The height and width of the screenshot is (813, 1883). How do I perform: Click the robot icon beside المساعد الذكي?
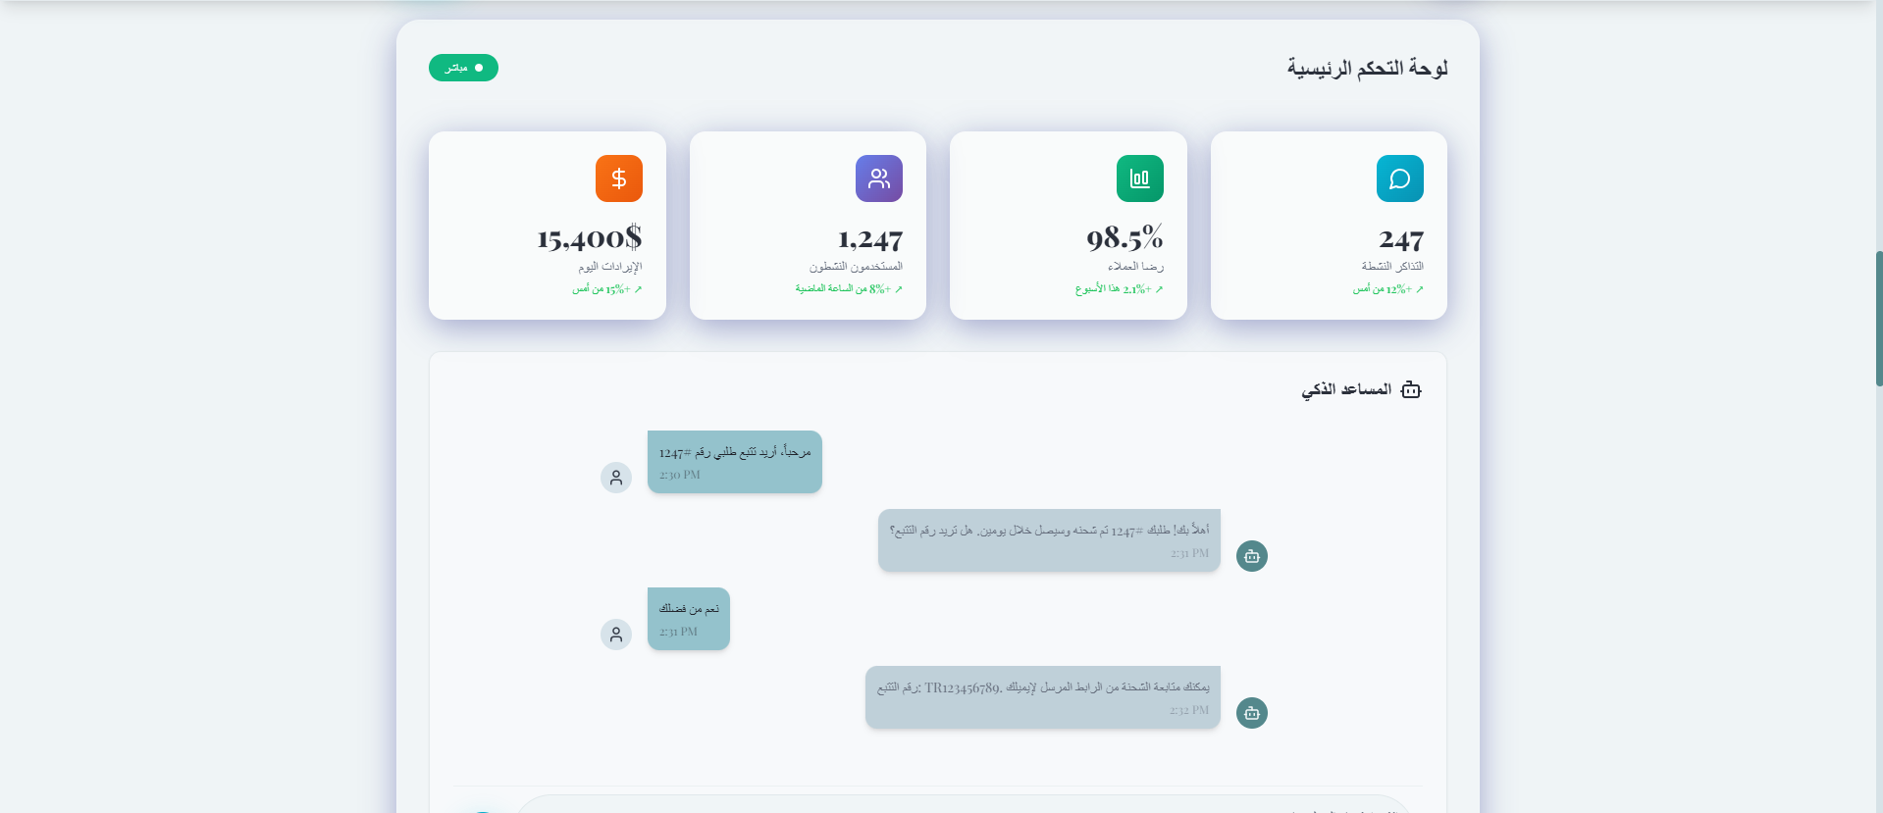click(1411, 390)
